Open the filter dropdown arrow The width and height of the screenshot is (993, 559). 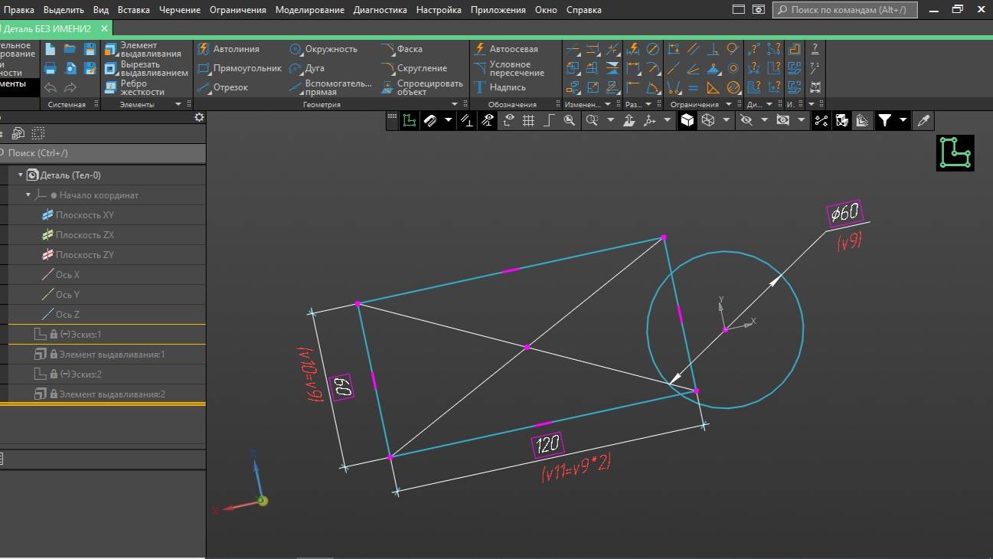(903, 120)
